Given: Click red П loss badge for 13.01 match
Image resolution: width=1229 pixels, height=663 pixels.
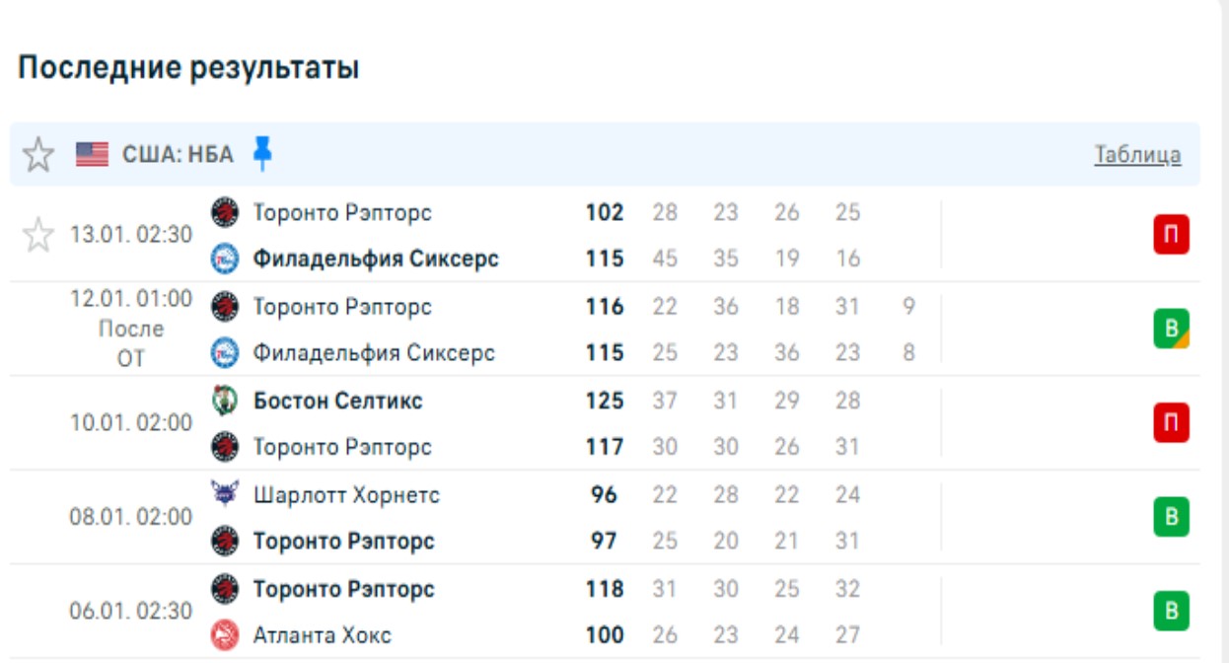Looking at the screenshot, I should [x=1171, y=235].
